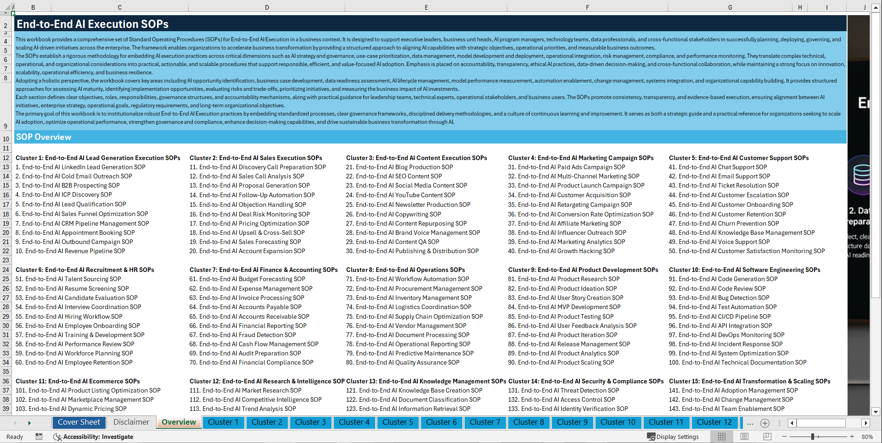Switch to Page Layout view icon
This screenshot has width=882, height=443.
tap(744, 437)
